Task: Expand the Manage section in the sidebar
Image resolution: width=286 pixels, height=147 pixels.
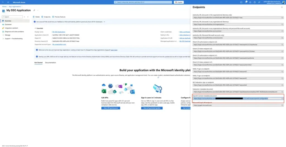Action: coord(7,35)
